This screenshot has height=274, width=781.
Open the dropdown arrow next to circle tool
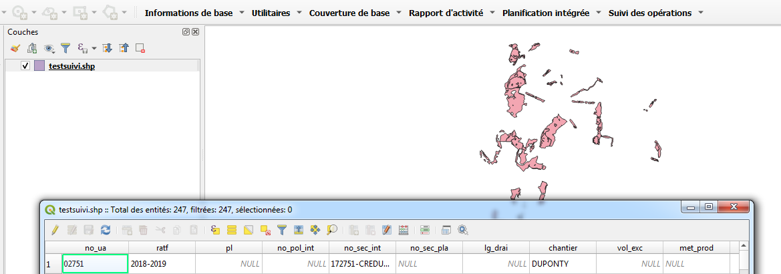pos(34,12)
